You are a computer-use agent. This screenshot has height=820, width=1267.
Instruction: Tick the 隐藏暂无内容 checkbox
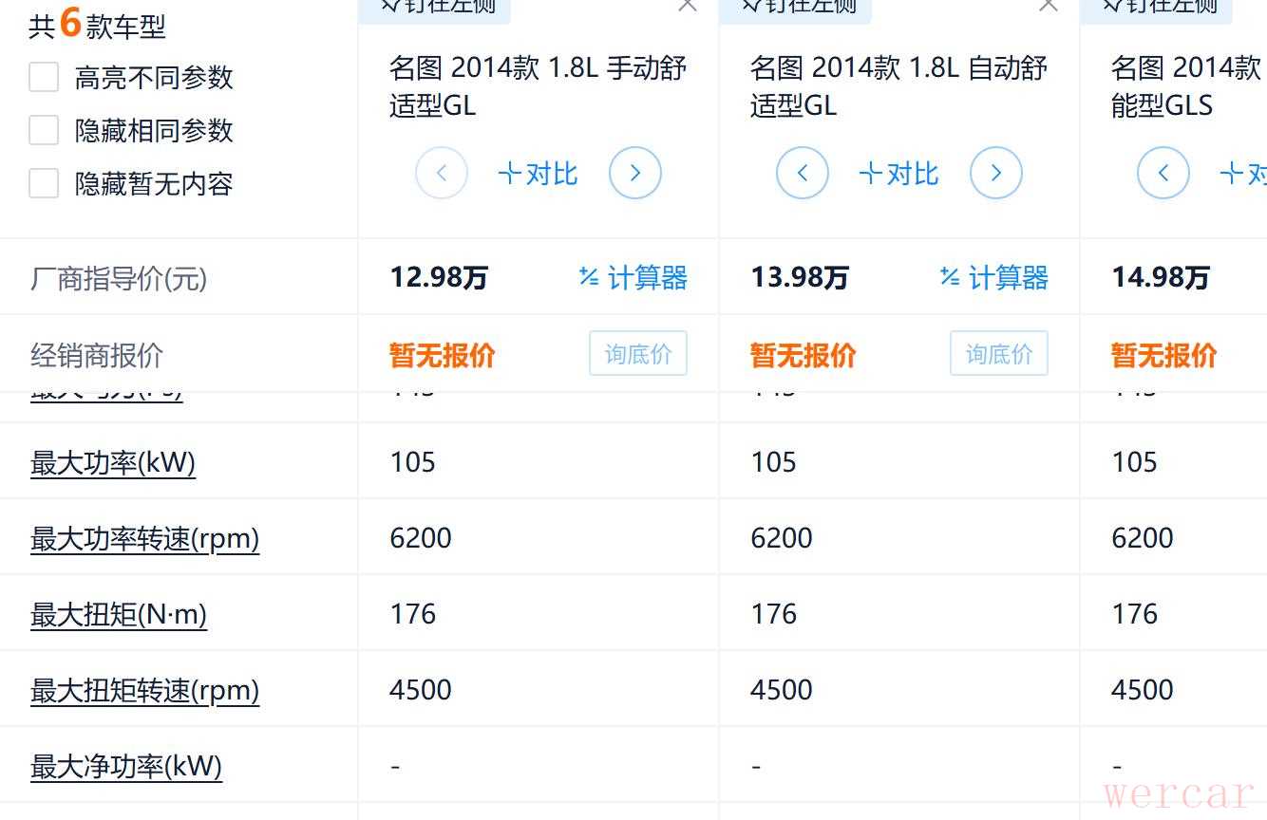[44, 183]
